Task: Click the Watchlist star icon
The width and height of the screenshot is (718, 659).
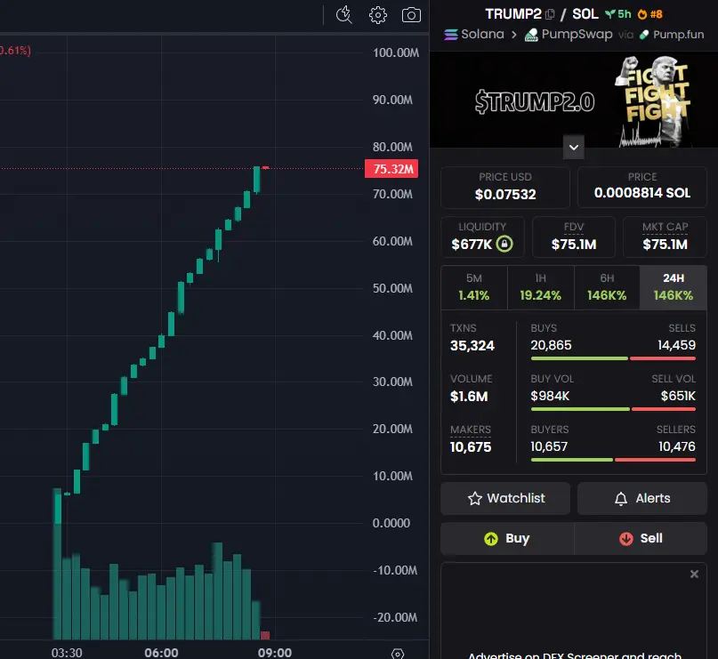Action: point(475,498)
